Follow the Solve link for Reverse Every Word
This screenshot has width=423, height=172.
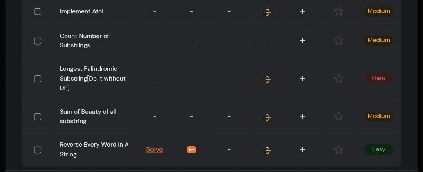tap(154, 150)
